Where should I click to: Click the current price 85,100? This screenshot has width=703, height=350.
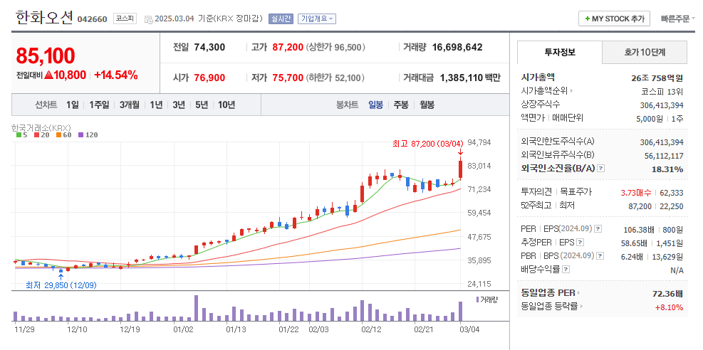coord(46,56)
